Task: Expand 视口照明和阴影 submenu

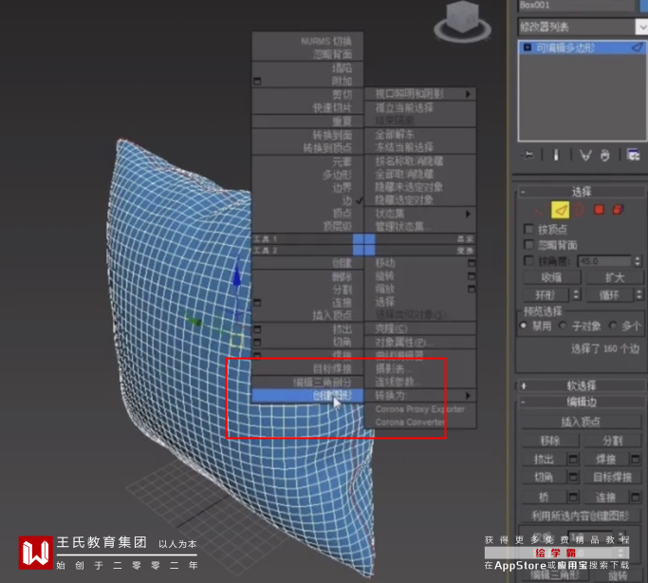Action: tap(420, 94)
